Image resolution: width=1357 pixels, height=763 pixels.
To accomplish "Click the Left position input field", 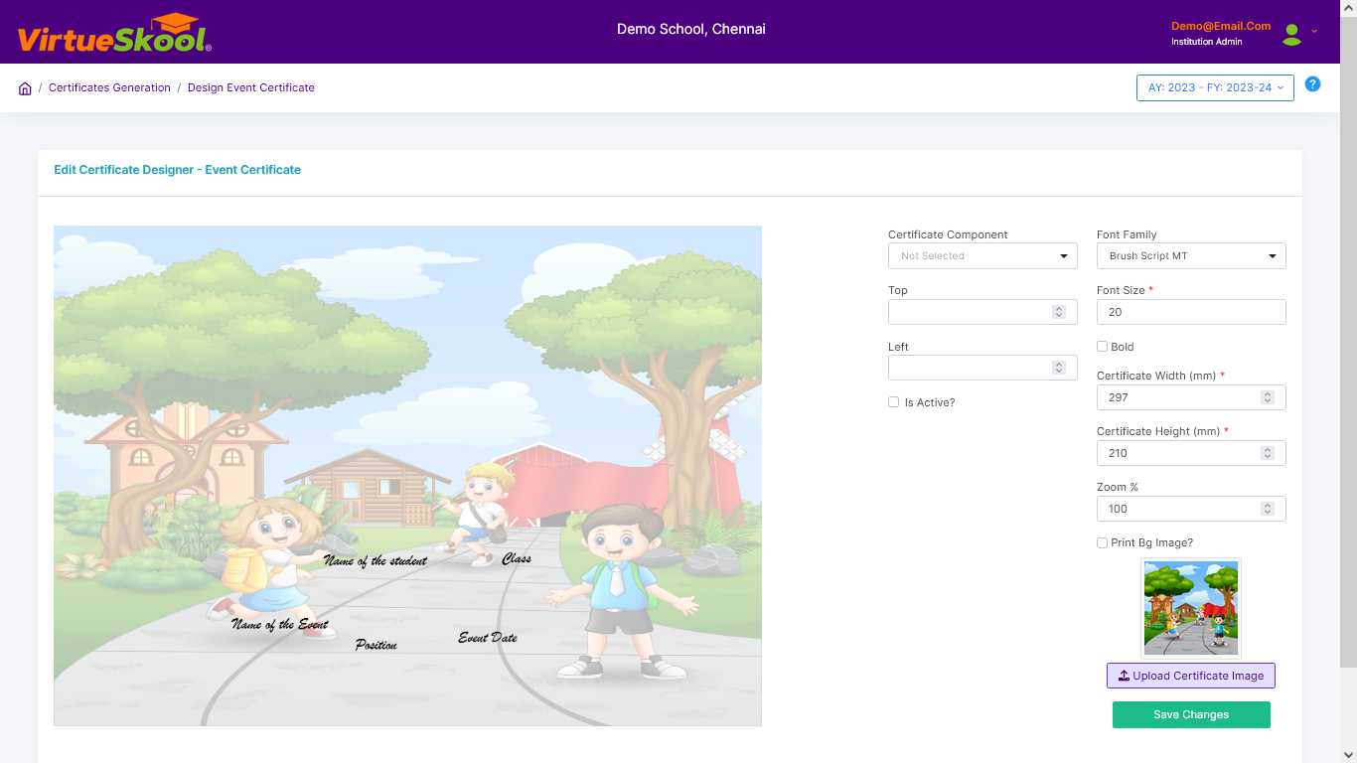I will (982, 368).
